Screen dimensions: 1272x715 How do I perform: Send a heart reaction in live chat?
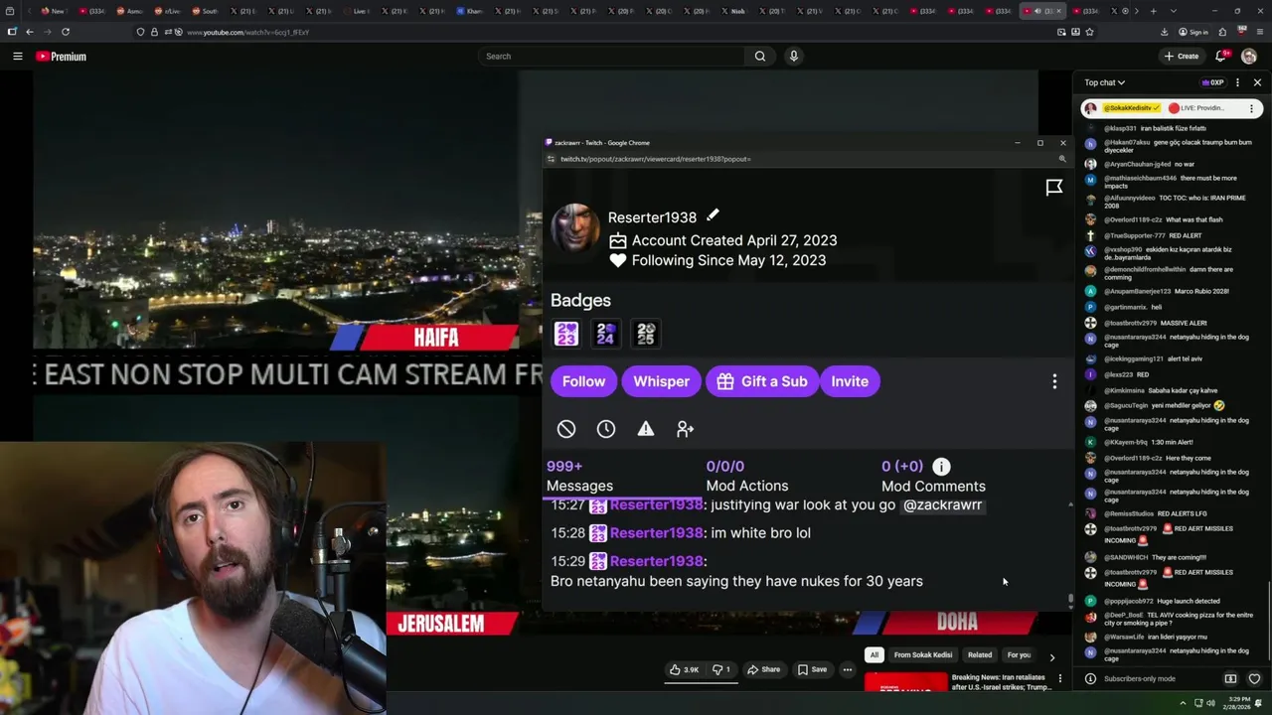coord(1254,679)
